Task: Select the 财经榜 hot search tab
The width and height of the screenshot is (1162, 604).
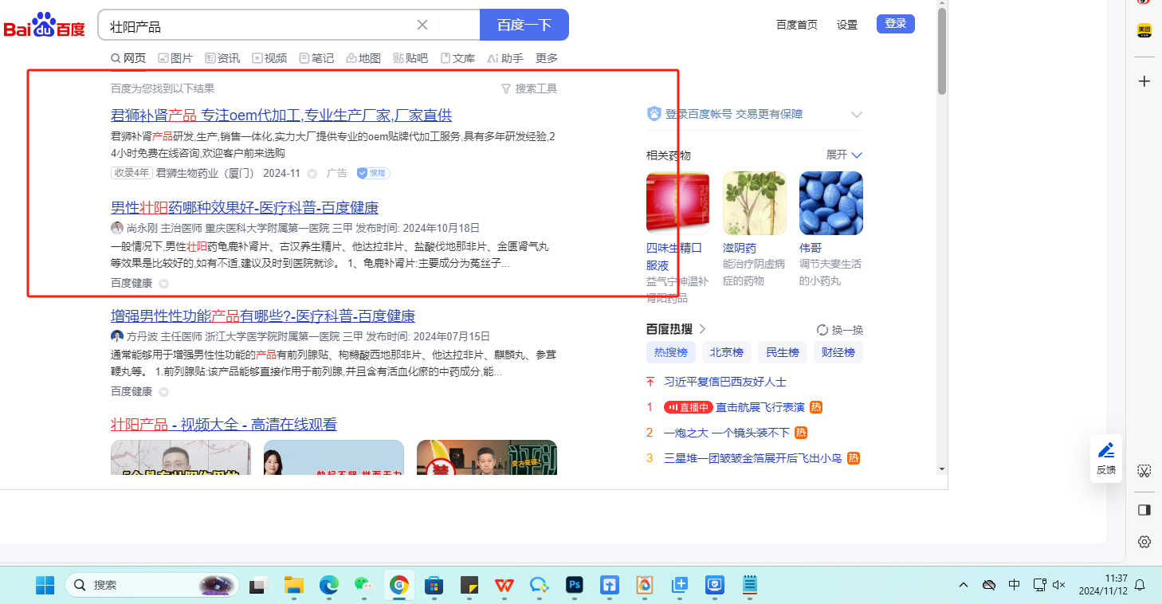Action: click(838, 352)
